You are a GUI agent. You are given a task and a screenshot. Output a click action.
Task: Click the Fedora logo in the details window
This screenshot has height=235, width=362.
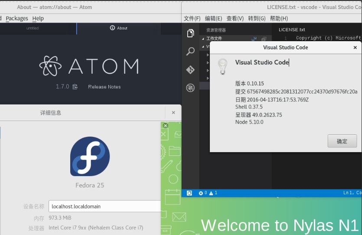90,156
